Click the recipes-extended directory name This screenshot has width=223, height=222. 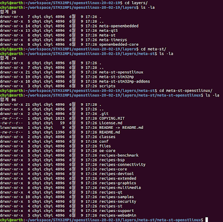point(118,178)
